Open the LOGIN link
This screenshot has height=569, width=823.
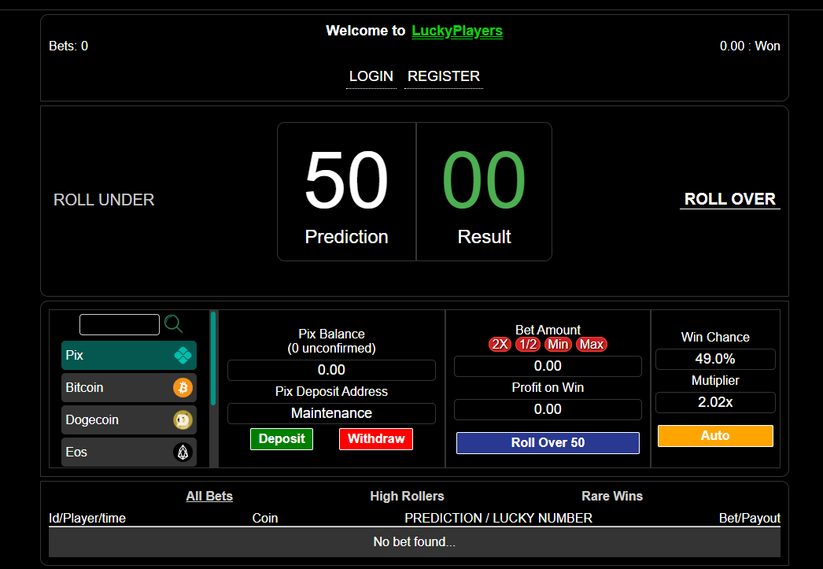(371, 76)
